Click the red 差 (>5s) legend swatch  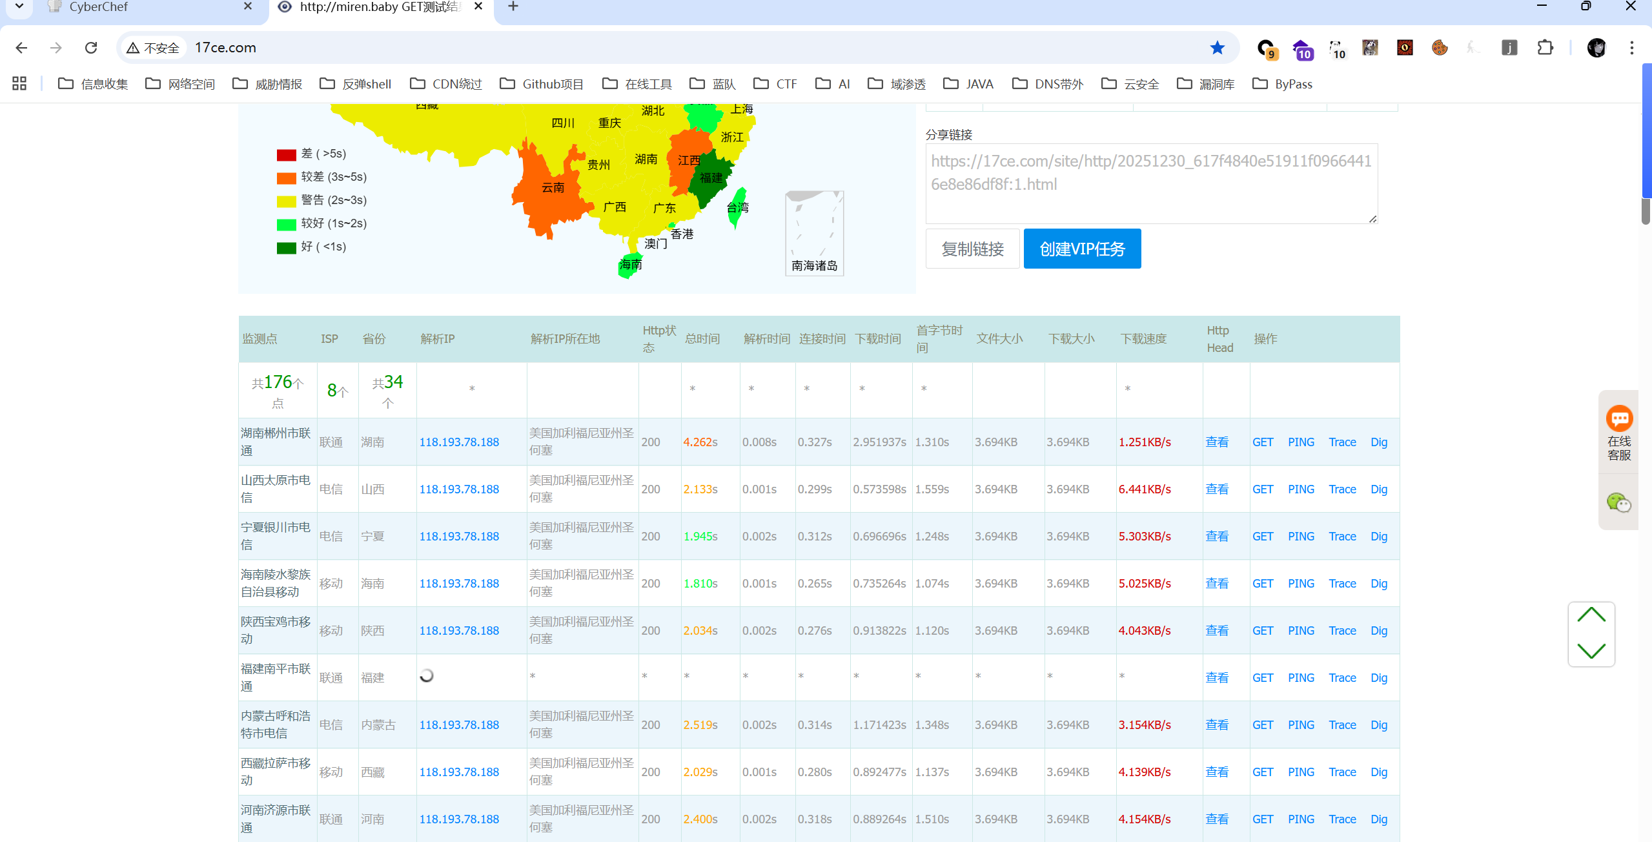click(286, 154)
